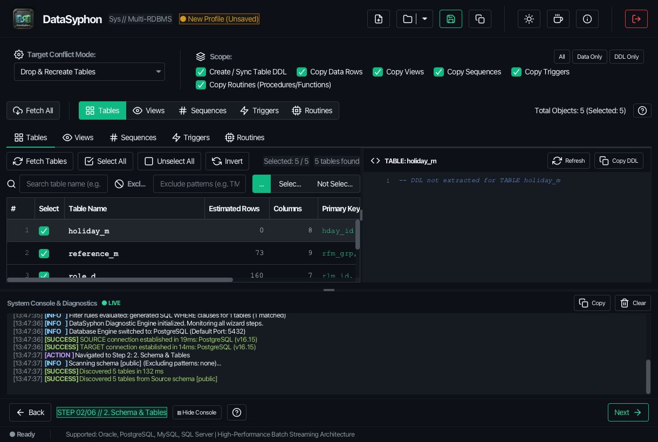
Task: Click the coffee cup icon
Action: tap(558, 19)
